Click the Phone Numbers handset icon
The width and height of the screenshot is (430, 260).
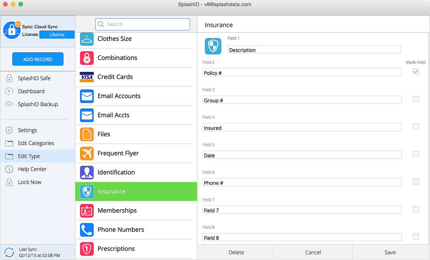point(87,230)
